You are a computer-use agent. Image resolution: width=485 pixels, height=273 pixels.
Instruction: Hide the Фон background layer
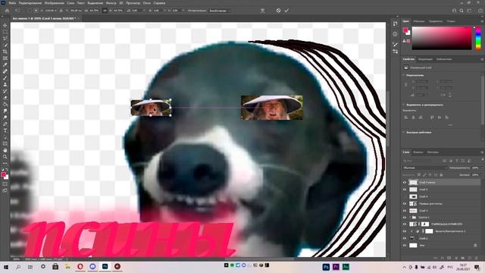404,246
